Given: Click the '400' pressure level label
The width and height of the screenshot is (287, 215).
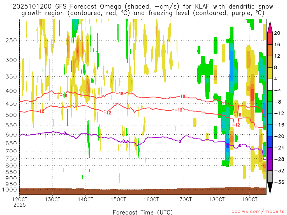Looking at the screenshot, I should pos(11,91).
